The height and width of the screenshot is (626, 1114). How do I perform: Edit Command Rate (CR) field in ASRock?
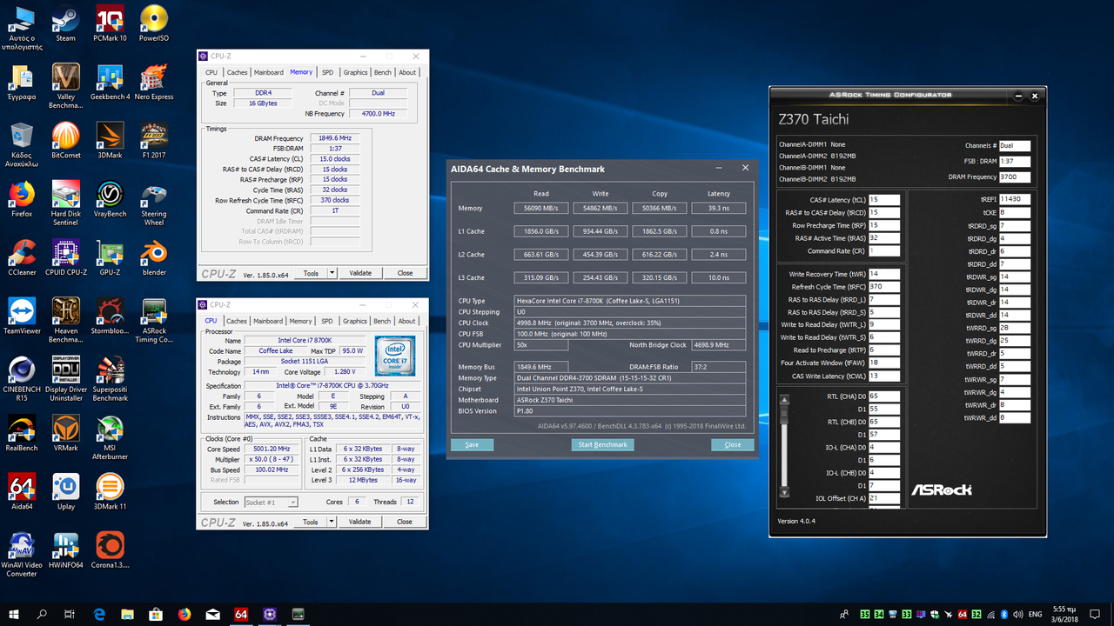click(x=884, y=250)
